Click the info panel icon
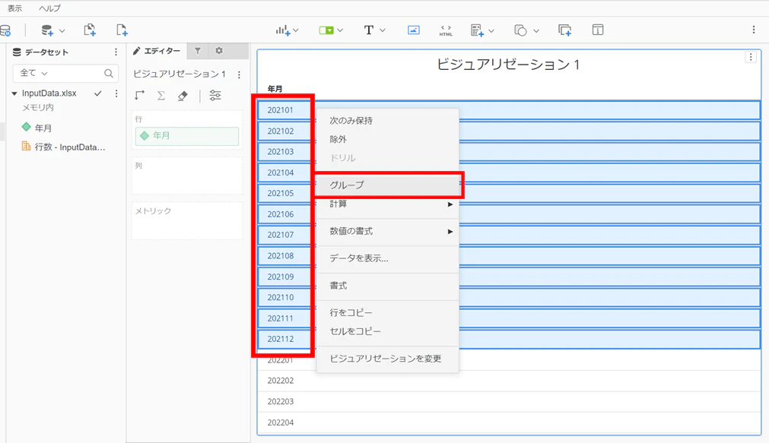Screen dimensions: 769x443 coord(598,30)
